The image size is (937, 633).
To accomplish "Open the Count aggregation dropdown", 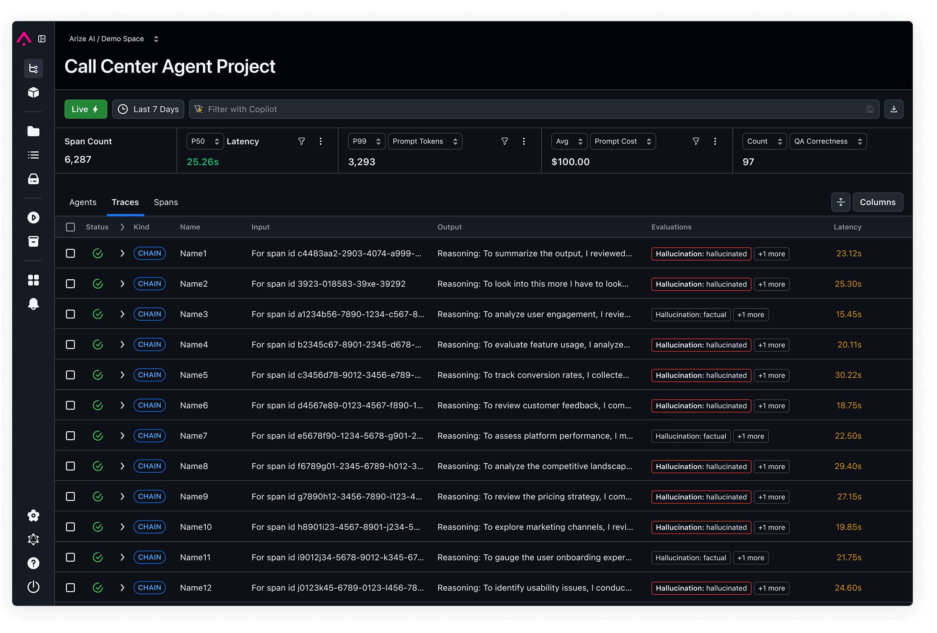I will tap(764, 141).
